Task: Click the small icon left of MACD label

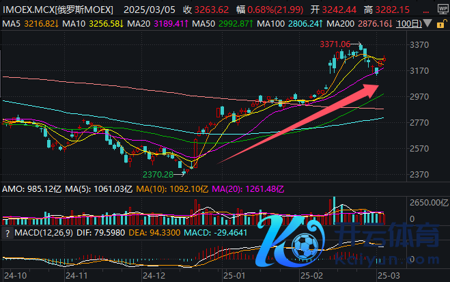Action: [5, 234]
